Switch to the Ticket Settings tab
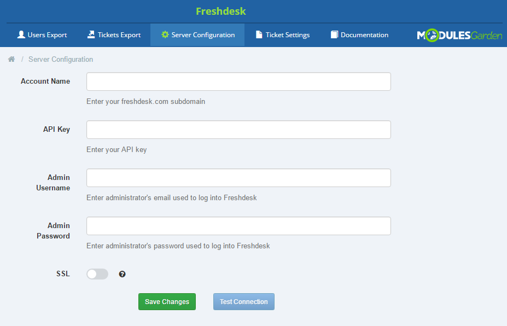The width and height of the screenshot is (507, 326). (x=283, y=35)
